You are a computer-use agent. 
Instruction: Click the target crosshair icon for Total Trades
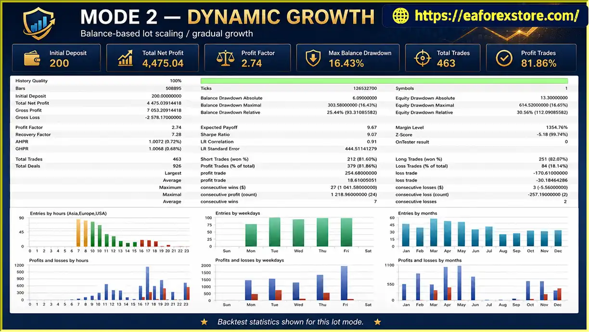pyautogui.click(x=422, y=58)
